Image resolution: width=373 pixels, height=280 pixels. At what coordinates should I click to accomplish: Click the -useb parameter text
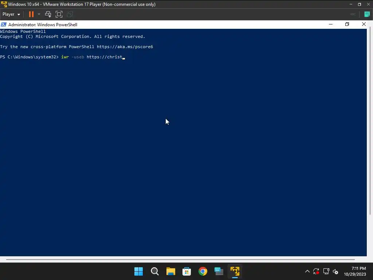(78, 57)
